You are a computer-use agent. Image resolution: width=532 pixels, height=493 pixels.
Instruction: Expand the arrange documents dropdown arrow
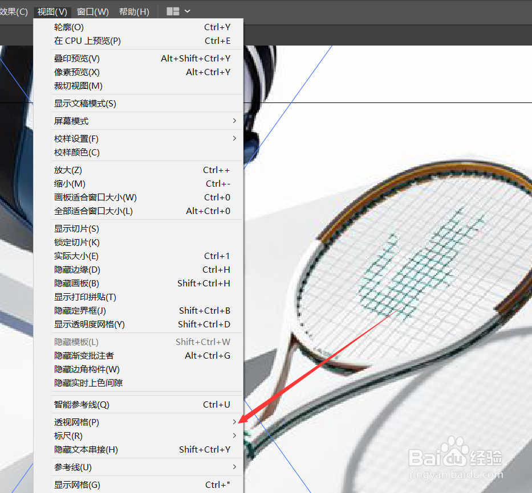(x=187, y=11)
